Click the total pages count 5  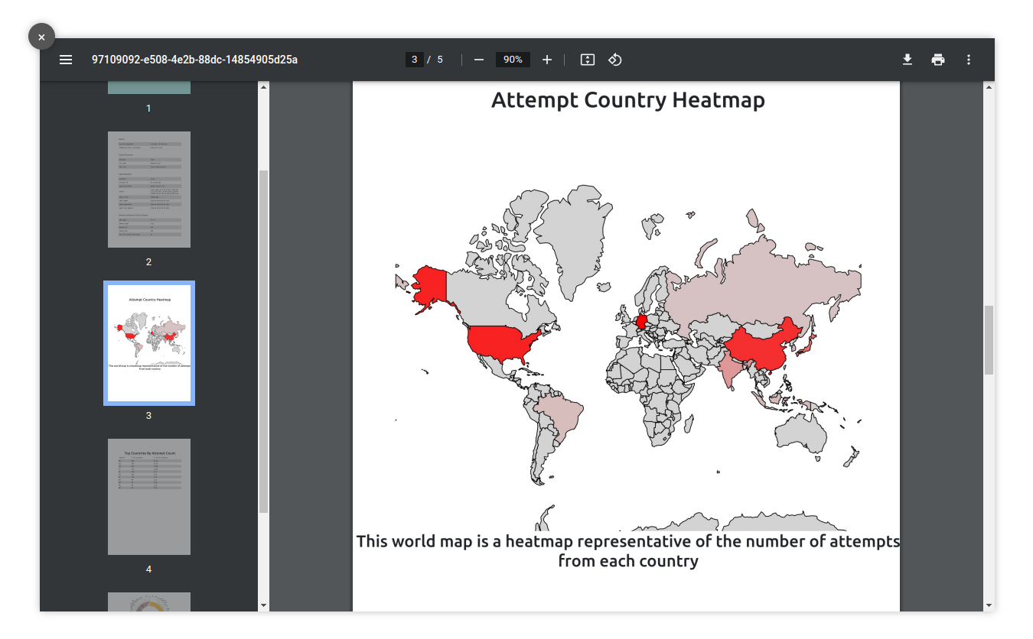coord(440,60)
